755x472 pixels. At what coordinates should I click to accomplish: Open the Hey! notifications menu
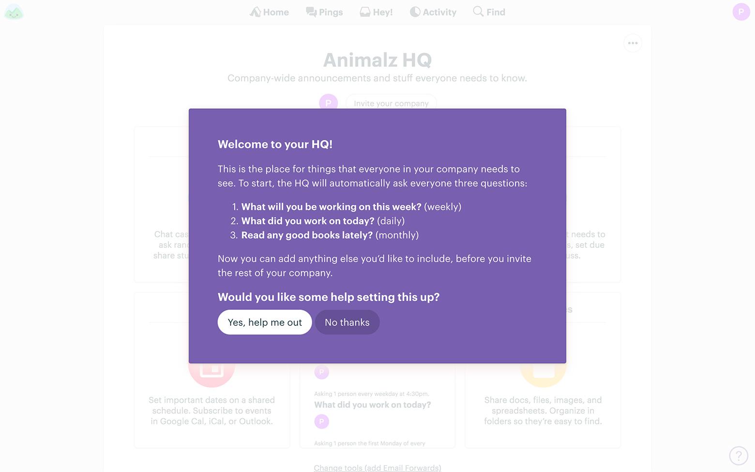pyautogui.click(x=376, y=12)
